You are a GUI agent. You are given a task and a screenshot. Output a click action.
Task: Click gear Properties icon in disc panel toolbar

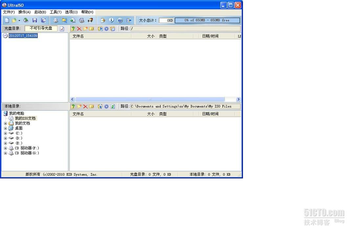pyautogui.click(x=106, y=29)
